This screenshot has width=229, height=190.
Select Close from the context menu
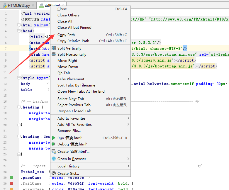90,9
